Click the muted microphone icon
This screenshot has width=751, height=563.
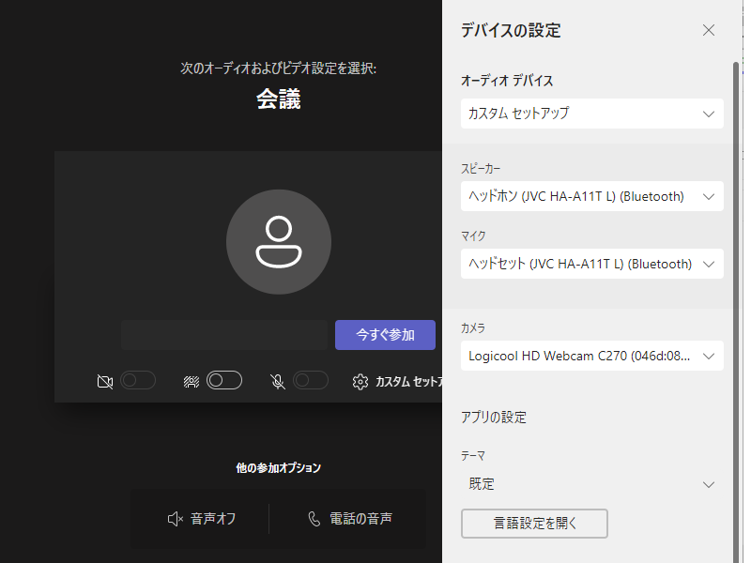coord(277,382)
